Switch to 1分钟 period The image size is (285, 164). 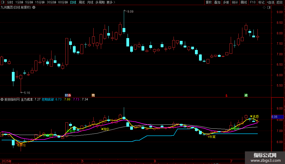pyautogui.click(x=19, y=2)
